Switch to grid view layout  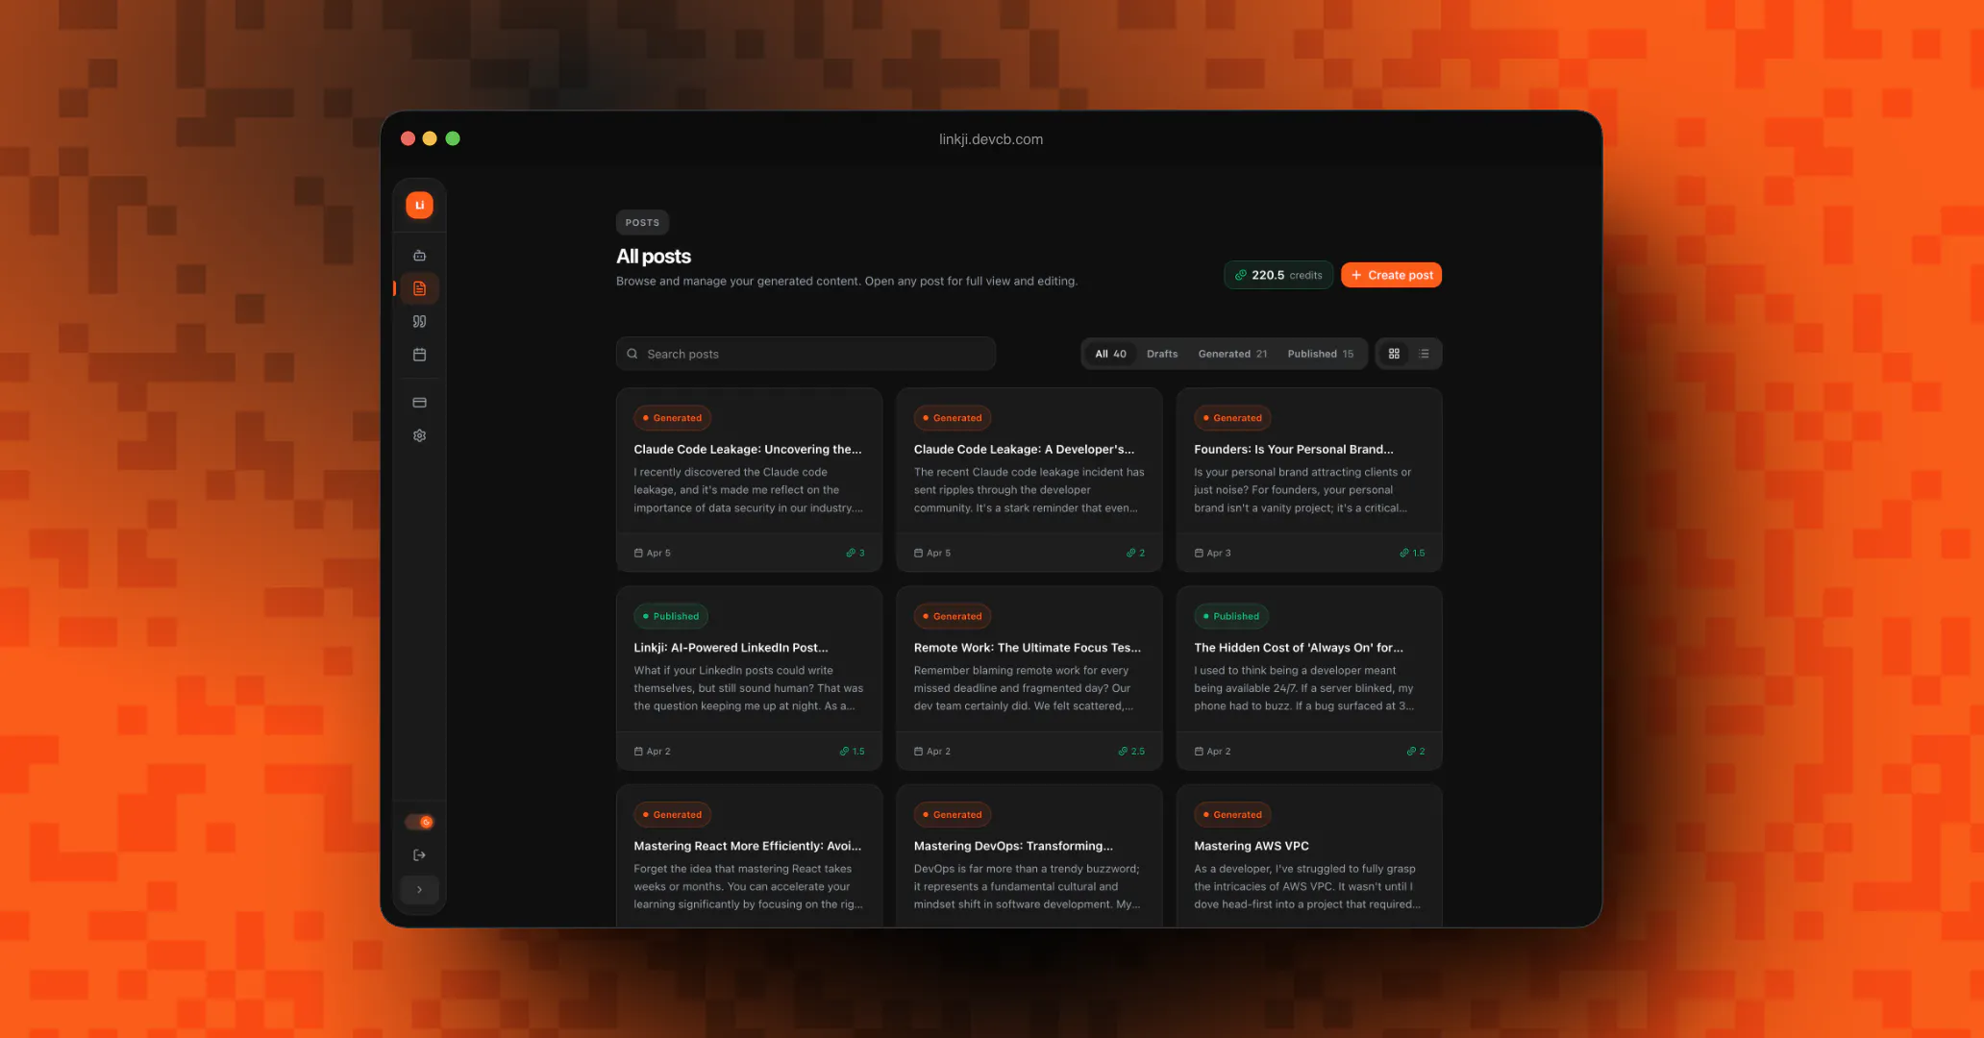1394,354
